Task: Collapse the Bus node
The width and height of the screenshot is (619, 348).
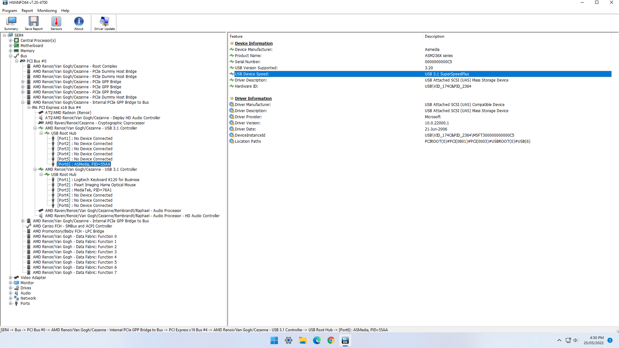Action: (10, 56)
